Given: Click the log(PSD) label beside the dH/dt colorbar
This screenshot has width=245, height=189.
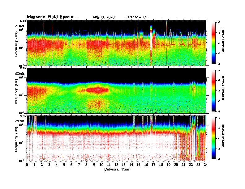Looking at the screenshot, I should click(x=223, y=40).
